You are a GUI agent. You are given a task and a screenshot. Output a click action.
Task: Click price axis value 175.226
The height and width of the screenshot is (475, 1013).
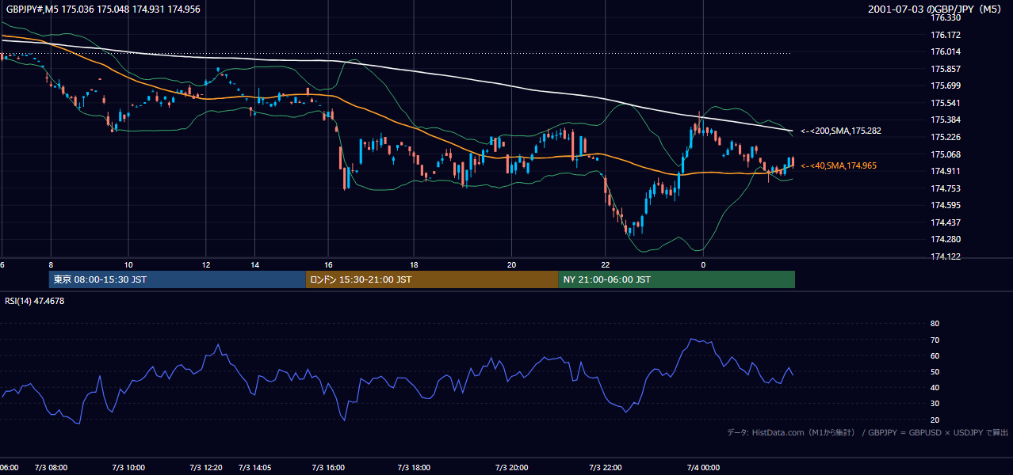945,137
